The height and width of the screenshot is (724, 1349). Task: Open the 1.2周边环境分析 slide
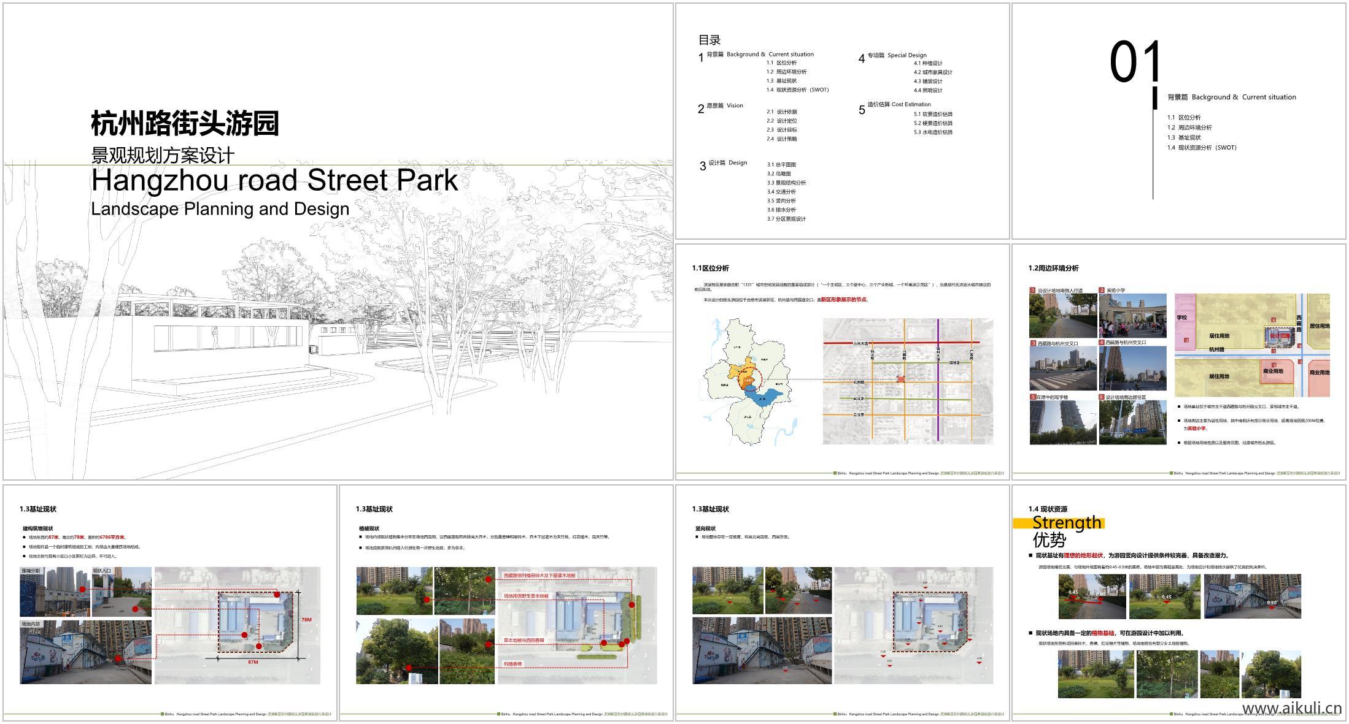(x=1178, y=362)
